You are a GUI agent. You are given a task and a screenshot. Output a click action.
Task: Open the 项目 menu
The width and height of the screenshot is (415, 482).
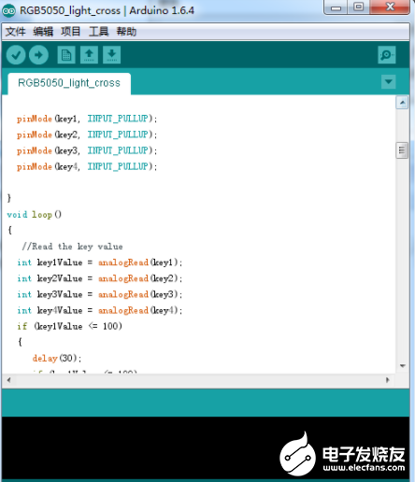point(71,32)
